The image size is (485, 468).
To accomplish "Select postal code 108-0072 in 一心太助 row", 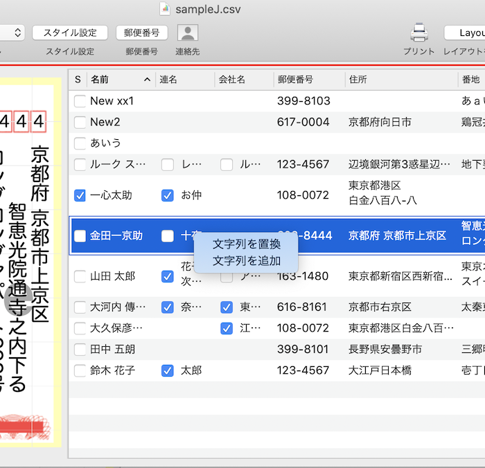I will [x=303, y=195].
